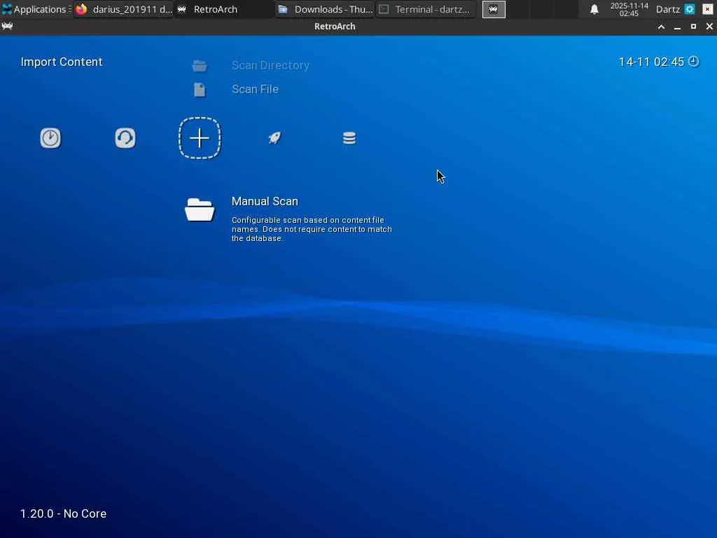Click the panel date and time 2025-11-14

(629, 9)
